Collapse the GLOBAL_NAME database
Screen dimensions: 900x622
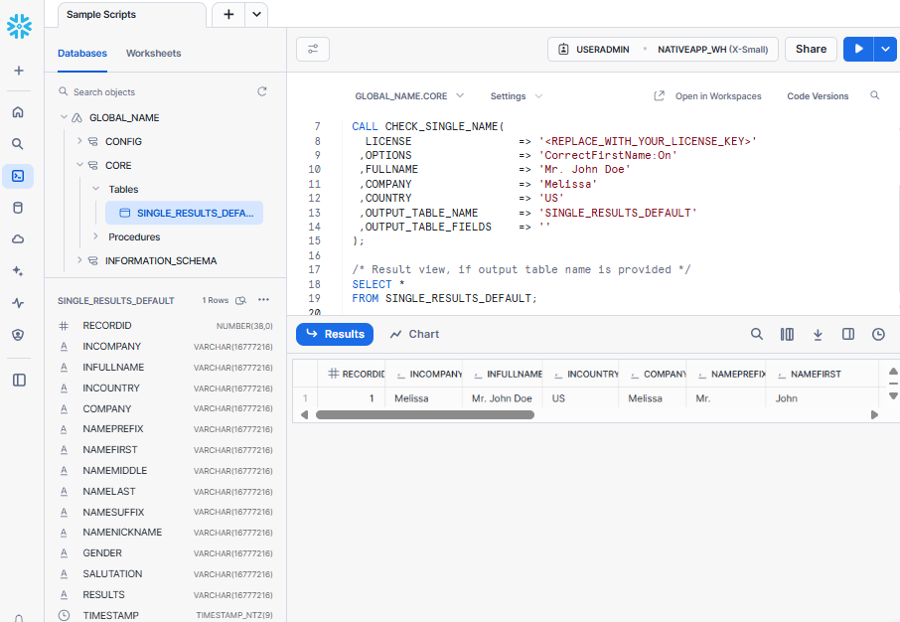point(64,117)
